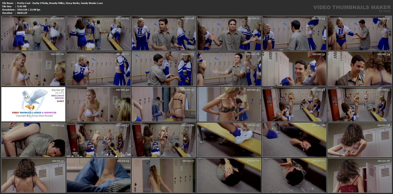Viewport: 393px width, 194px height.
Task: Click the 'by Scorp' credit text
Action: pyautogui.click(x=385, y=11)
